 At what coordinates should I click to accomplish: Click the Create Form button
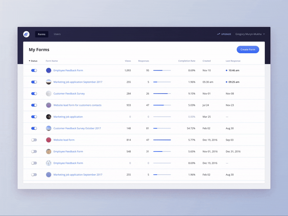(248, 49)
